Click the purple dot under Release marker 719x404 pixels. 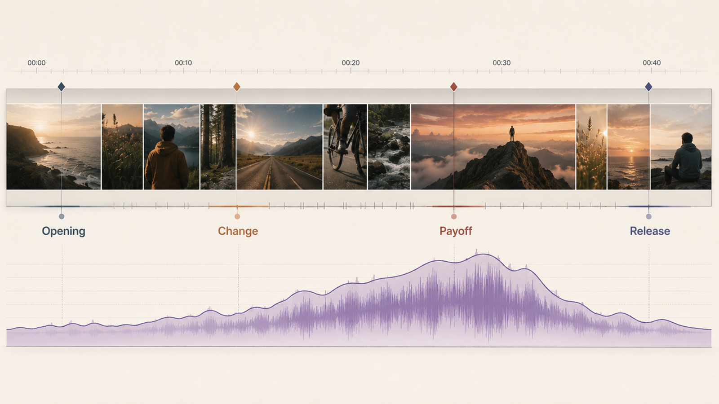648,216
